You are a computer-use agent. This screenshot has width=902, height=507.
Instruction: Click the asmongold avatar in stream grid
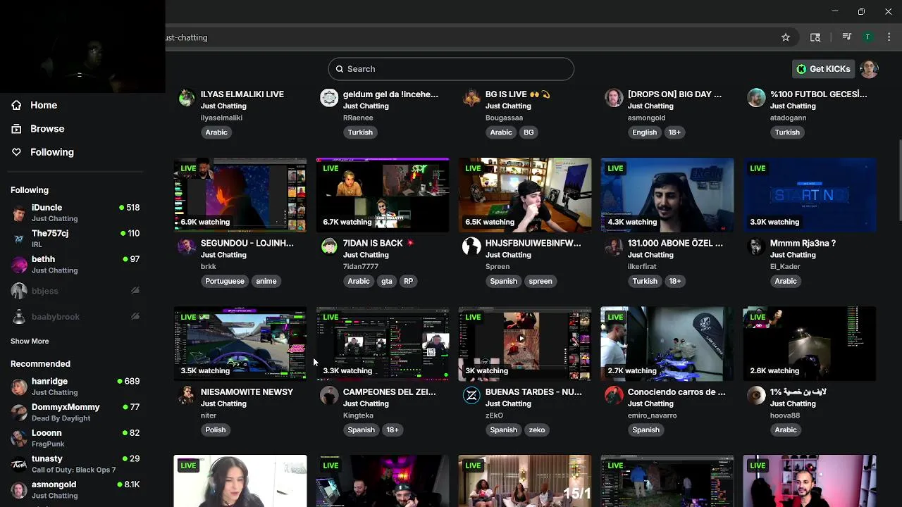(614, 98)
